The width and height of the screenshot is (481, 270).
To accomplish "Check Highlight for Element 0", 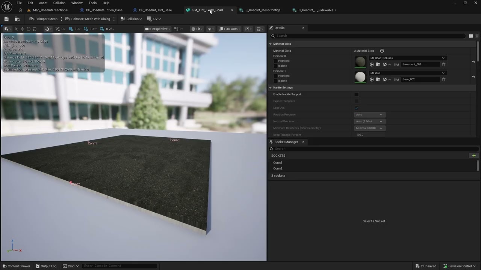I will (x=275, y=61).
